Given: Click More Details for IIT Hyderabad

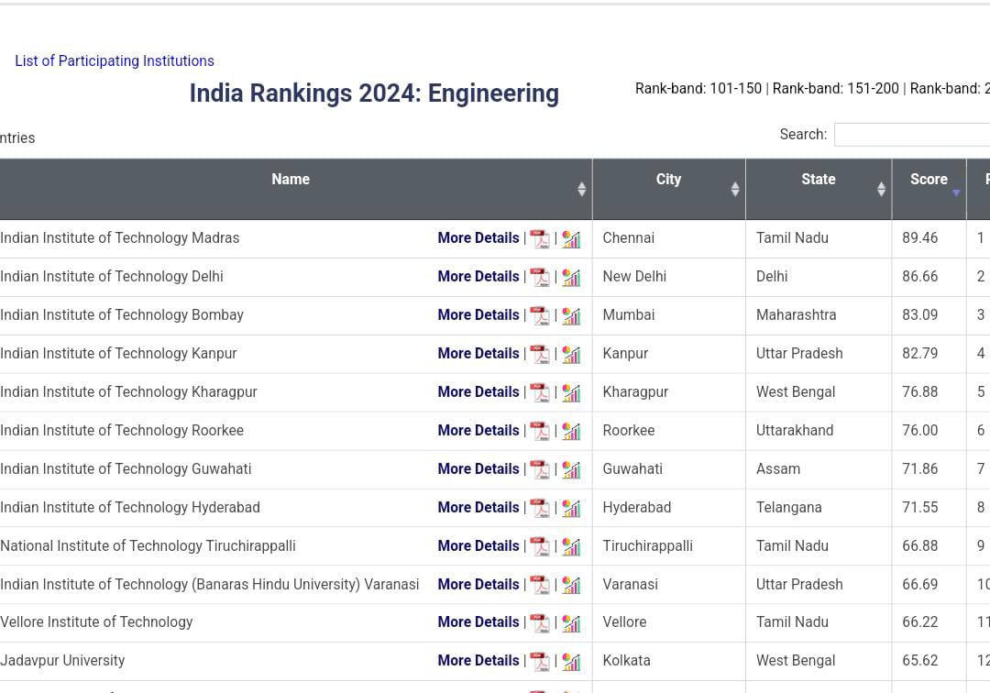Looking at the screenshot, I should click(478, 508).
